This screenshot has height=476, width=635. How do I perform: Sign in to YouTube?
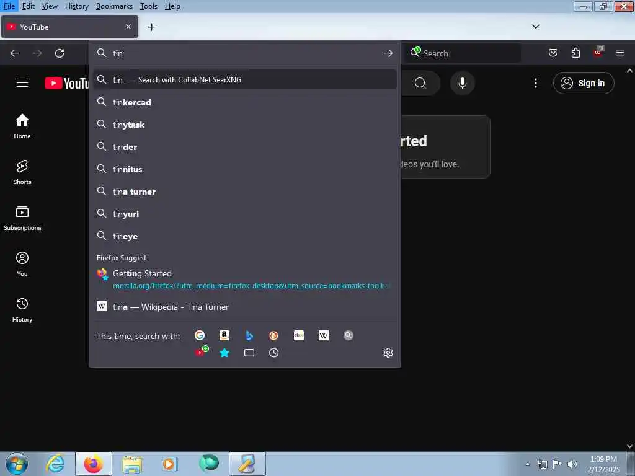pyautogui.click(x=583, y=83)
